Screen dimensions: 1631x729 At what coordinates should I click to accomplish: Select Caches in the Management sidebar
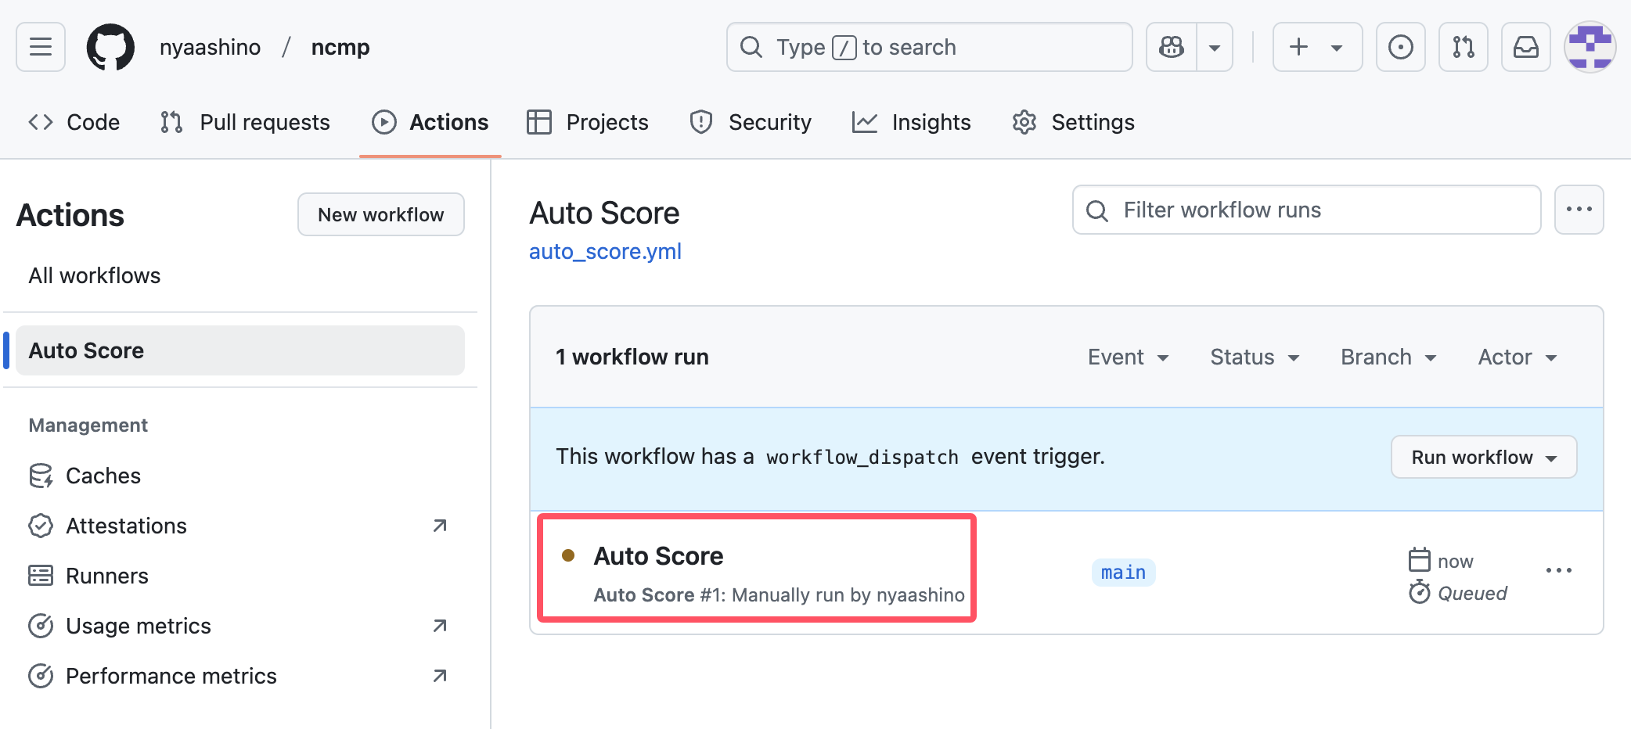tap(103, 476)
